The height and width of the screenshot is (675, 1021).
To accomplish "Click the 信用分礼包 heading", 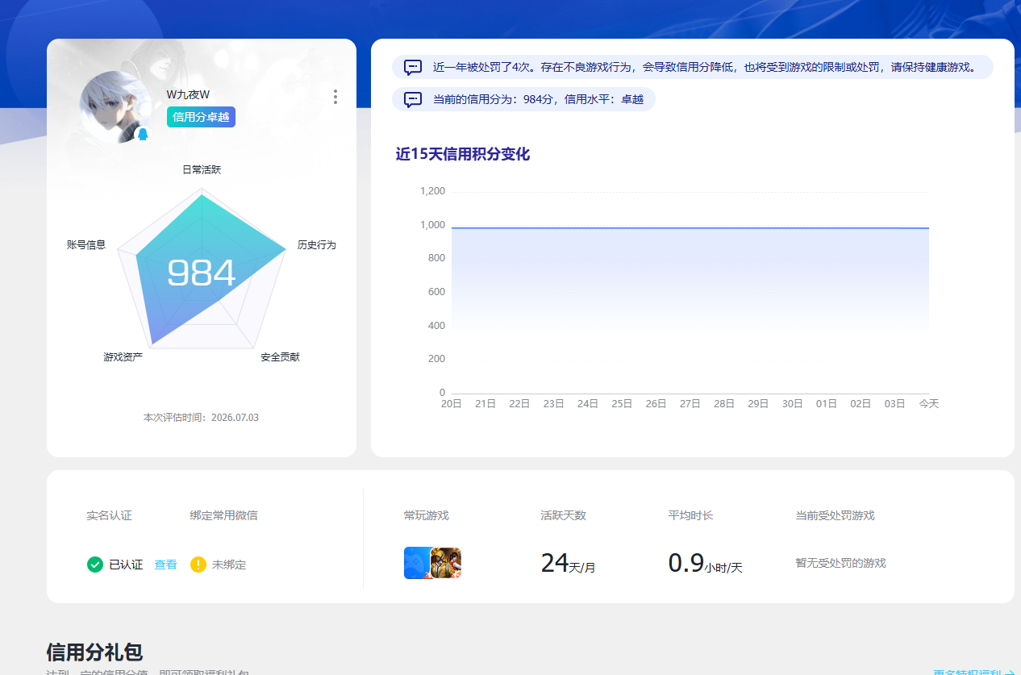I will point(94,652).
